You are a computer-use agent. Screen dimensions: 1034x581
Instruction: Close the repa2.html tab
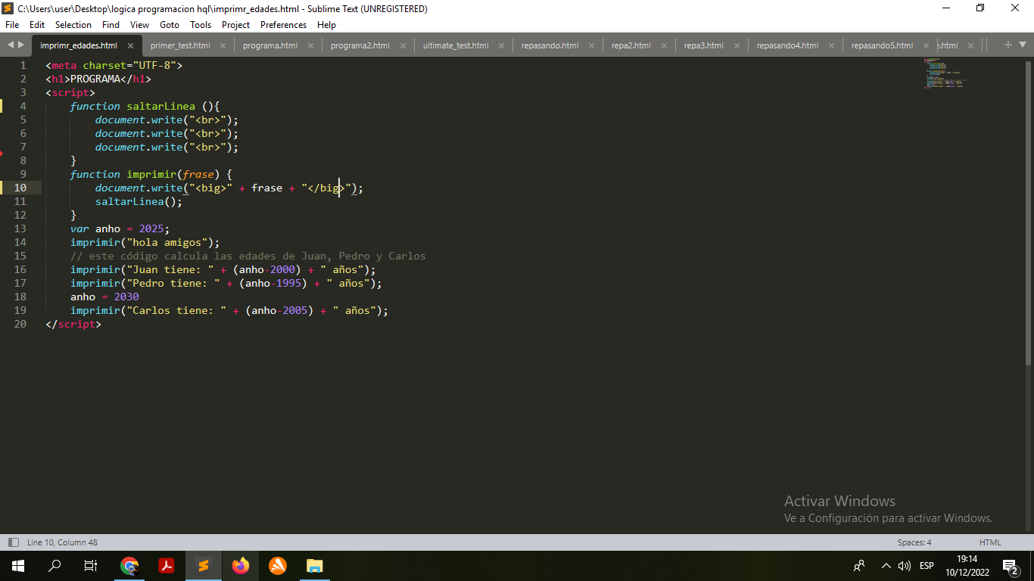pyautogui.click(x=664, y=45)
